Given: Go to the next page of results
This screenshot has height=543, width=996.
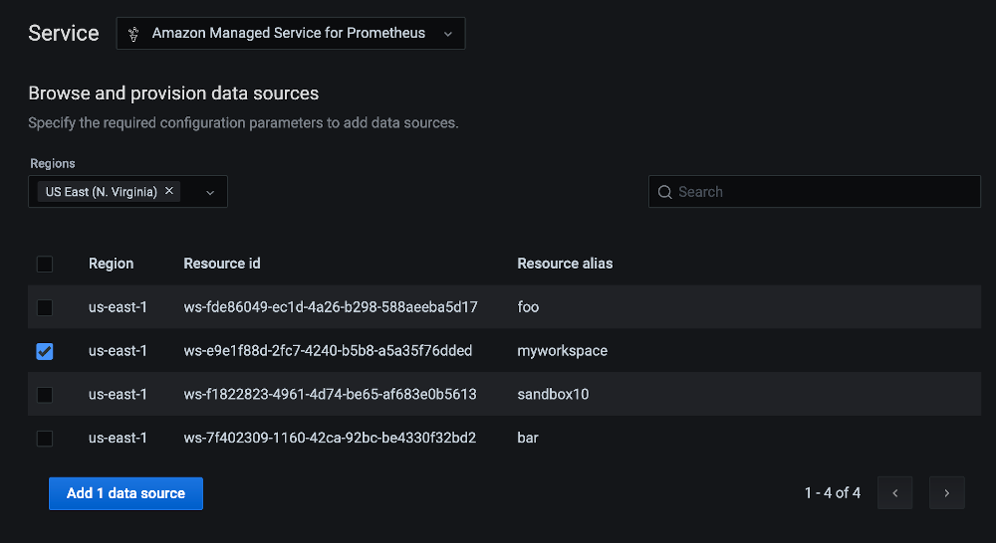Looking at the screenshot, I should coord(946,493).
